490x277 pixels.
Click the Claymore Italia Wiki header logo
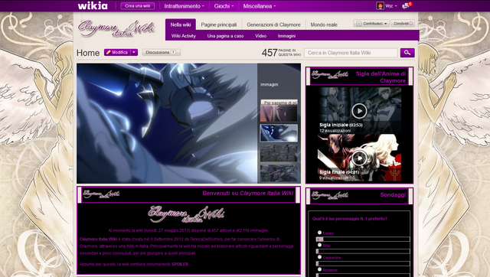tap(116, 28)
